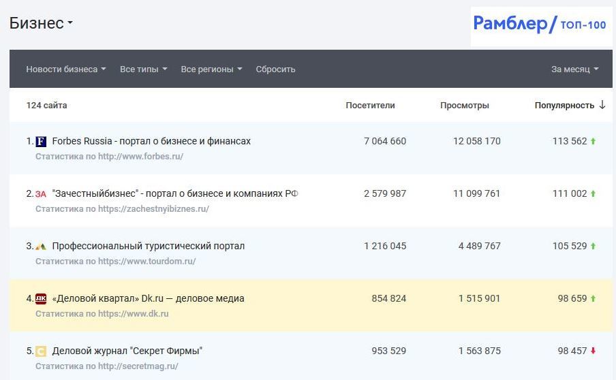Reset filters with Сбросить

click(x=275, y=69)
